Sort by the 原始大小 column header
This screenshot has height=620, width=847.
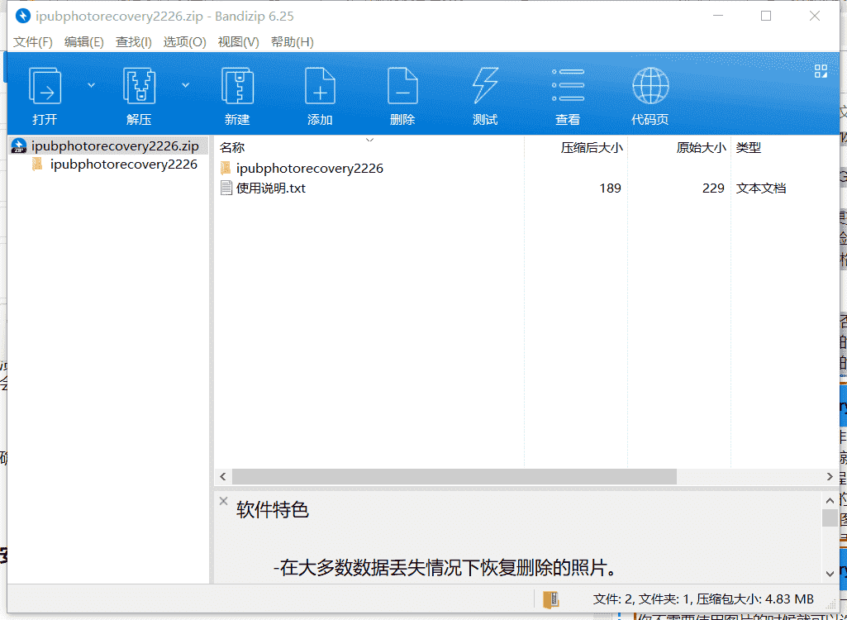tap(702, 148)
